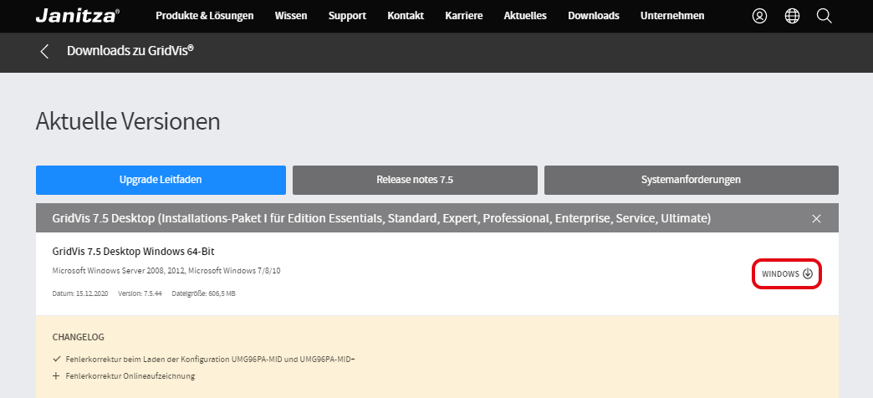Click the Janitza logo
This screenshot has height=398, width=873.
(x=78, y=16)
